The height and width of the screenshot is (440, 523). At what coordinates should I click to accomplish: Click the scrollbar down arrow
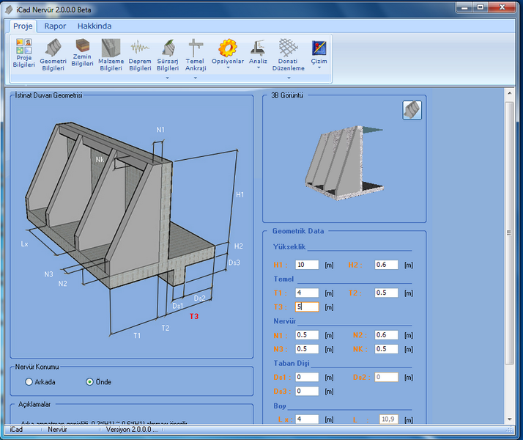tap(509, 419)
